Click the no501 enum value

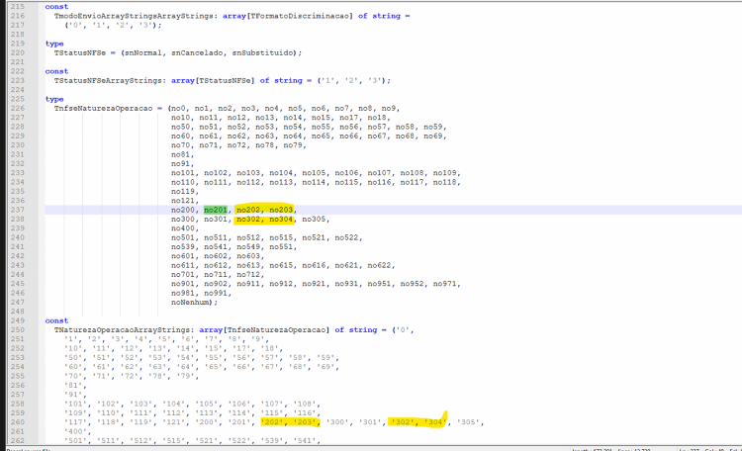pyautogui.click(x=183, y=237)
